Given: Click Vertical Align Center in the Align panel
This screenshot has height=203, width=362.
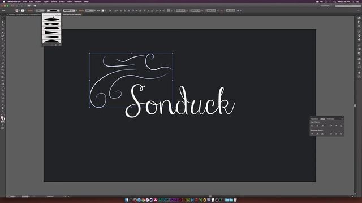Looking at the screenshot, I should (x=336, y=126).
